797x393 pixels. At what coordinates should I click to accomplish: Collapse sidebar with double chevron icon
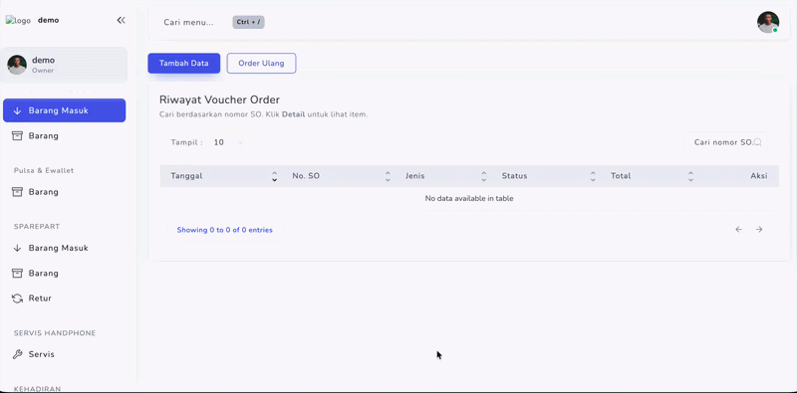click(121, 20)
